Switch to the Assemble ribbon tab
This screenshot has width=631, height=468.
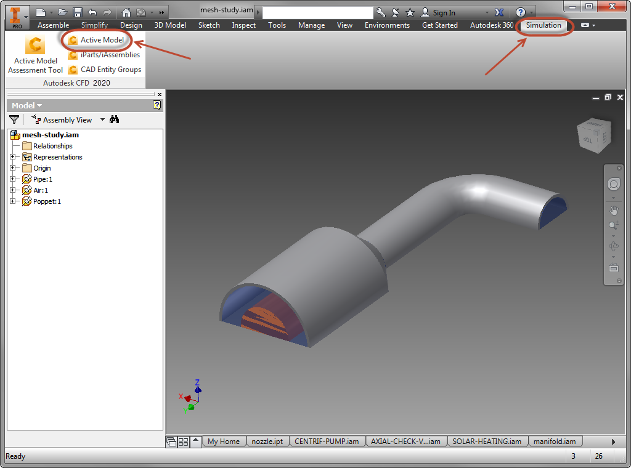coord(53,25)
